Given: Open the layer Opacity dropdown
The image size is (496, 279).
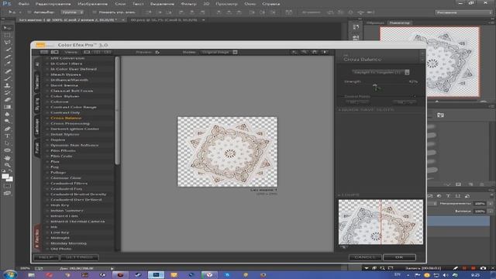Looking at the screenshot, I should tap(490, 203).
